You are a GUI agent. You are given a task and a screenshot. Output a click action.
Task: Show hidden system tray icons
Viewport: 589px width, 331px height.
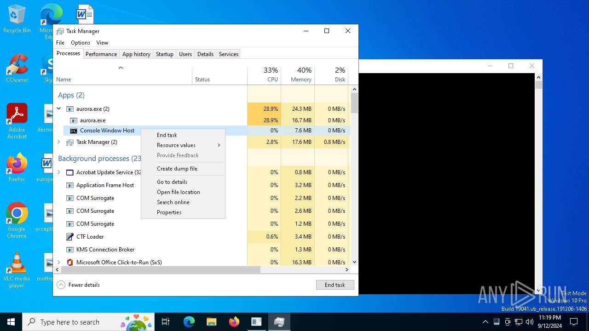485,322
